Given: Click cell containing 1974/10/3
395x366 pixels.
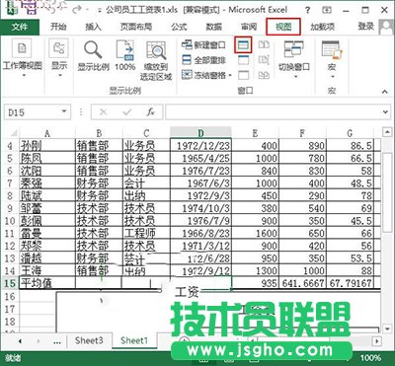Looking at the screenshot, I should (200, 208).
